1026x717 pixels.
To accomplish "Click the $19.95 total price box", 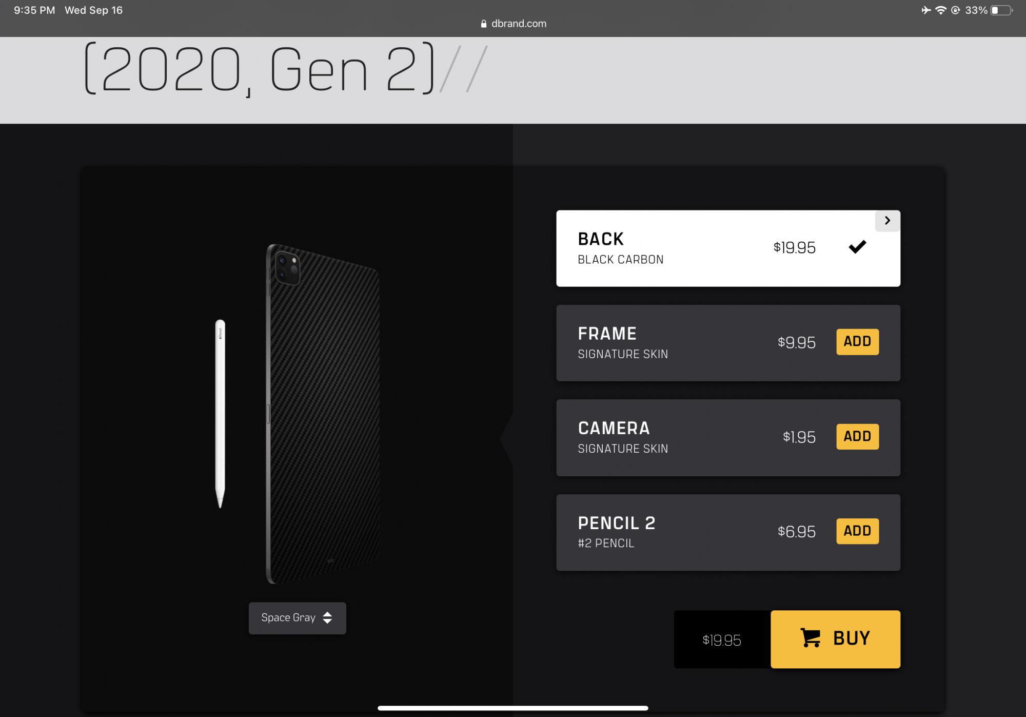I will coord(722,640).
